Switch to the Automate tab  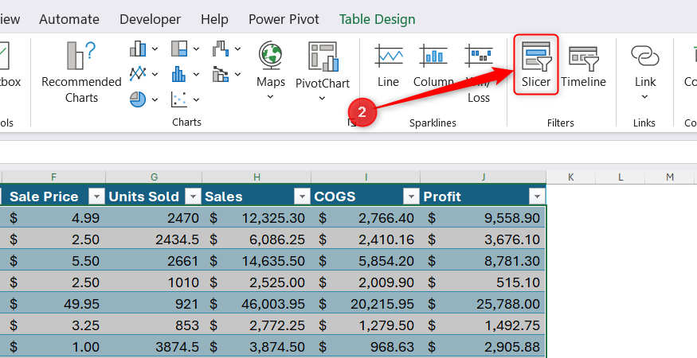[x=69, y=19]
